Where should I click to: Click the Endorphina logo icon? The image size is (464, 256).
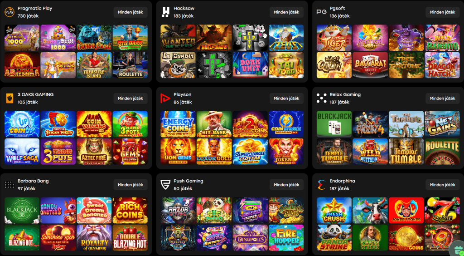321,185
